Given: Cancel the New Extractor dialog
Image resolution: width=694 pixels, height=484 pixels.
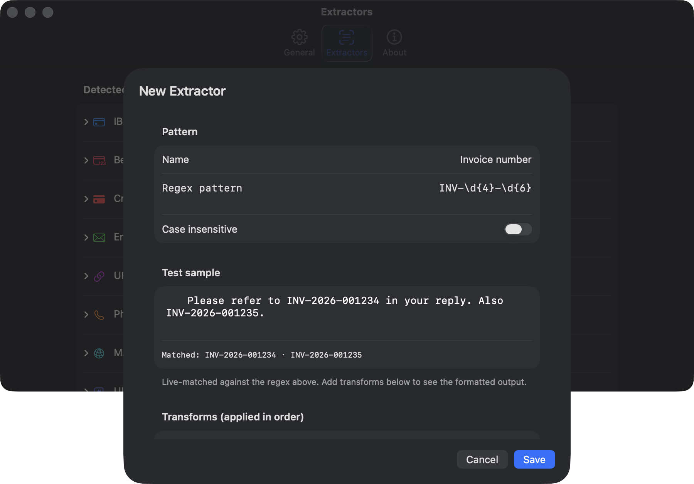Looking at the screenshot, I should pos(482,459).
